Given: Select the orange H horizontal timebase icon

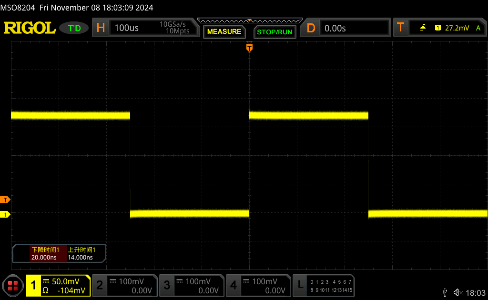Looking at the screenshot, I should (x=101, y=28).
